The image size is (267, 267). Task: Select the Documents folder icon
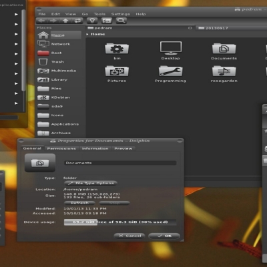point(224,49)
